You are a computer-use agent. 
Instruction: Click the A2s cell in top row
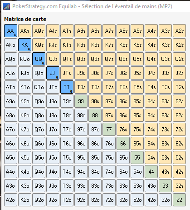[x=179, y=31]
